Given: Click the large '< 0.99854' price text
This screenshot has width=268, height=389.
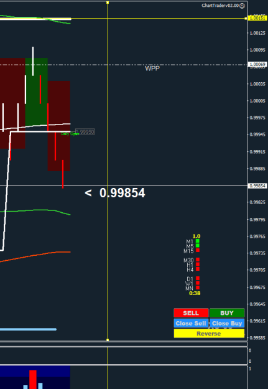Looking at the screenshot, I should 115,193.
